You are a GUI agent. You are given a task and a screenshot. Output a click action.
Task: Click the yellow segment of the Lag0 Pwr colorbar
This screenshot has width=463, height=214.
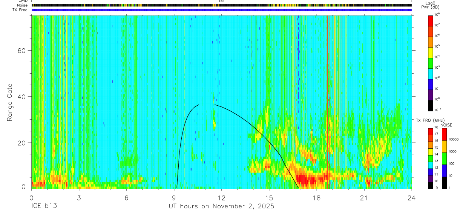coord(431,52)
